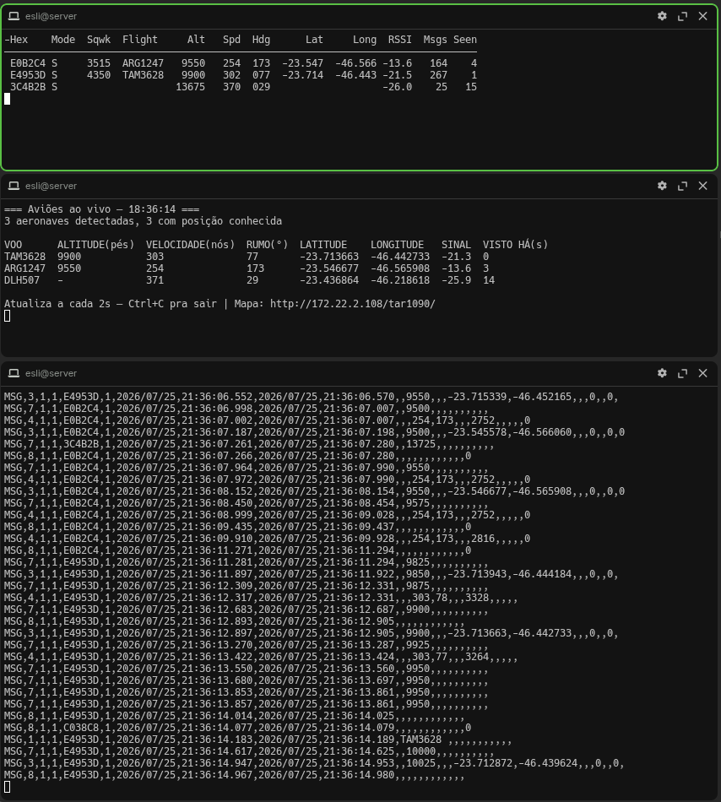The image size is (721, 802).
Task: Close the bottom MSG log pane
Action: (703, 373)
